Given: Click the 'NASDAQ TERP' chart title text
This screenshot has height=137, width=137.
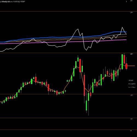Looking at the screenshot, I should 19,2.
